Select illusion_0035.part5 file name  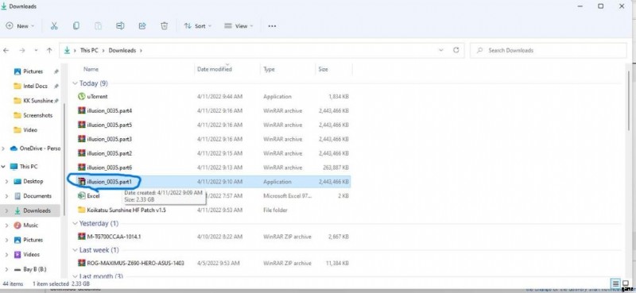coord(110,125)
